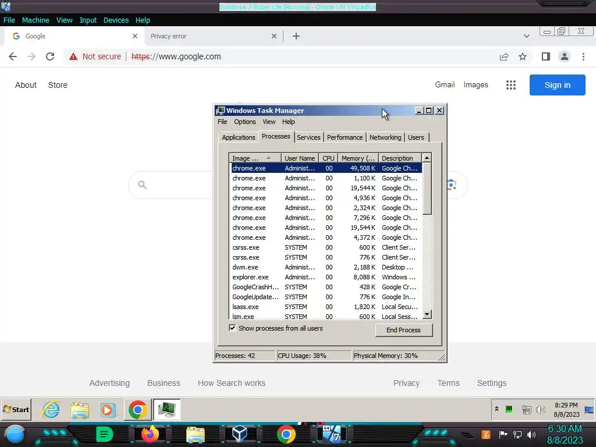Screen dimensions: 596x447
Task: Sort processes by CPU column header
Action: pos(328,158)
